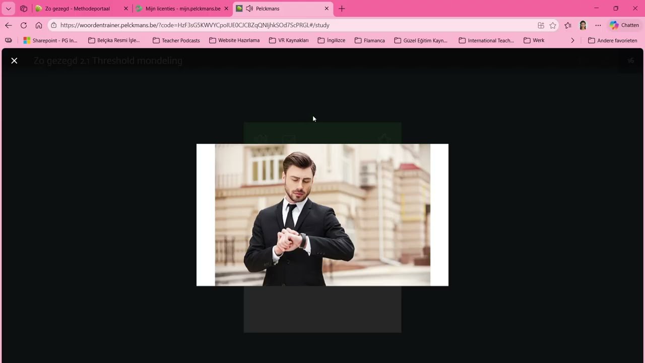Open the tab actions menu icon
Screen dimensions: 645x363
pyautogui.click(x=24, y=9)
